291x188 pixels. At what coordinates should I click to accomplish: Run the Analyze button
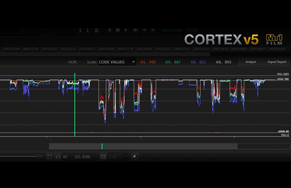(x=251, y=62)
